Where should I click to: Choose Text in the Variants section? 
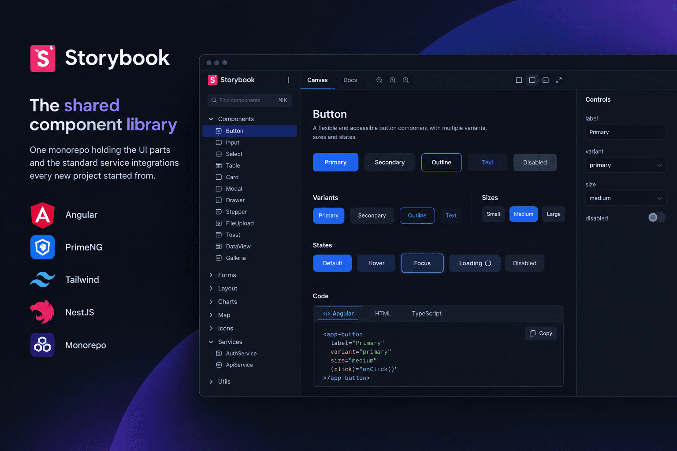[x=451, y=216]
